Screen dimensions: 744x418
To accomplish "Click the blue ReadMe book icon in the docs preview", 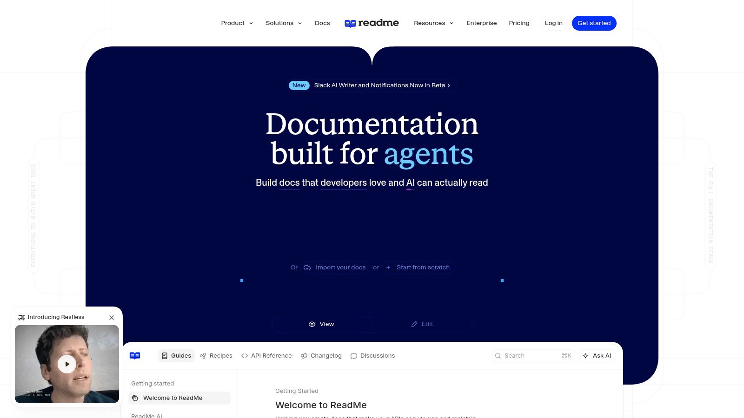I will tap(135, 356).
